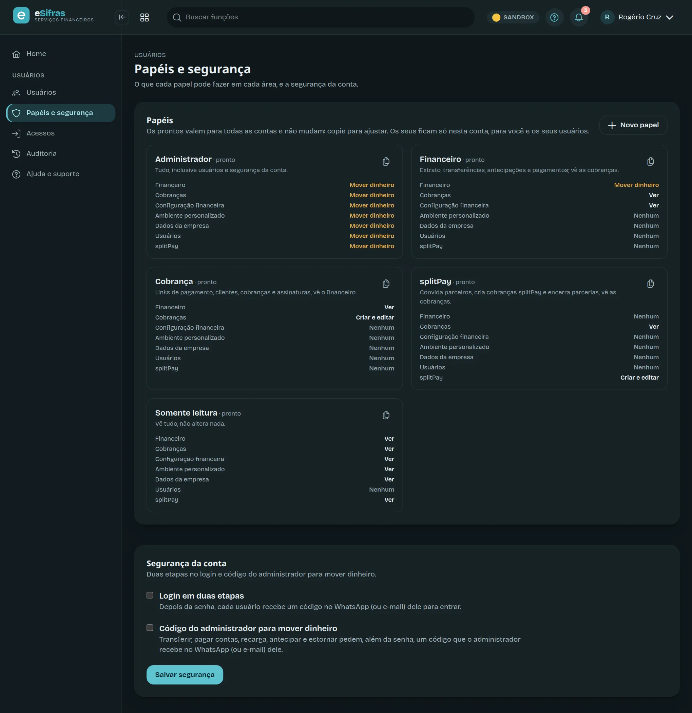Focus the Buscar funções search field
This screenshot has height=713, width=692.
[321, 17]
